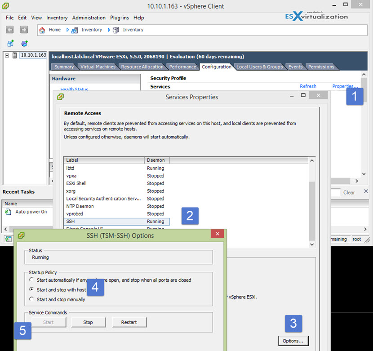The height and width of the screenshot is (351, 373).
Task: Click services list scroll up arrow
Action: [x=312, y=160]
